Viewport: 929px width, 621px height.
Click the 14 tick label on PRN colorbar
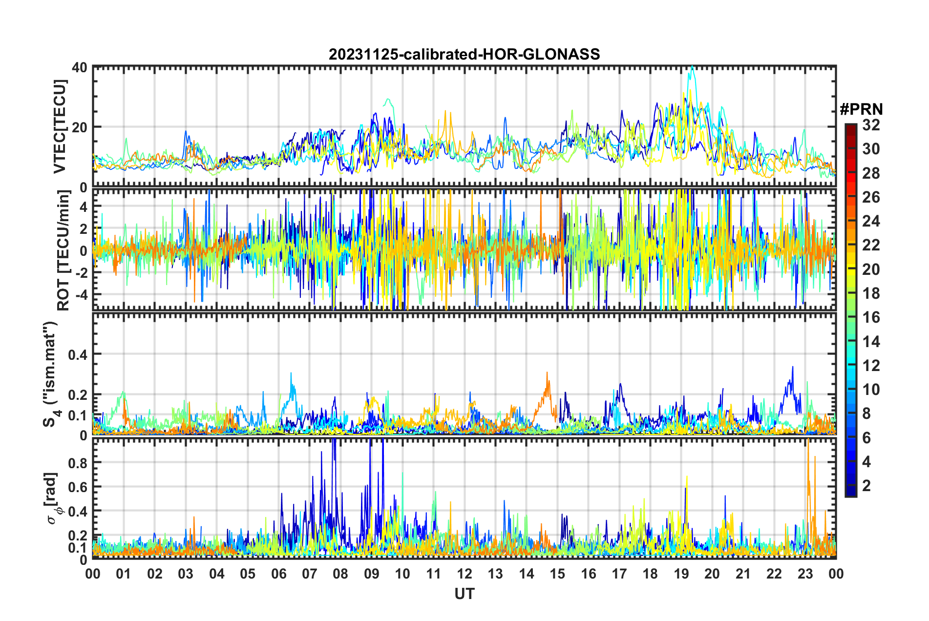click(871, 342)
